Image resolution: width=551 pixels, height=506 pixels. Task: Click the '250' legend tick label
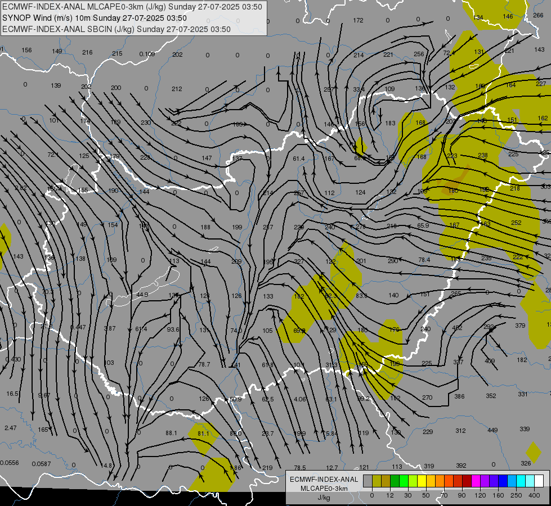click(516, 495)
